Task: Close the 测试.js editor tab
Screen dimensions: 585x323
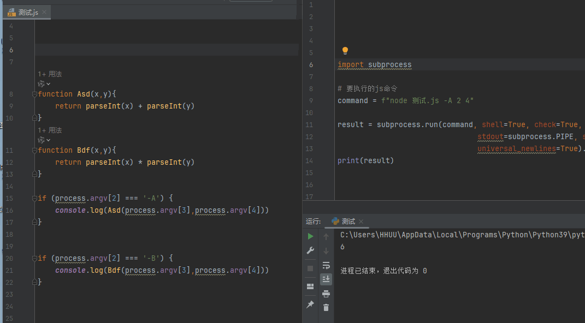Action: 44,12
